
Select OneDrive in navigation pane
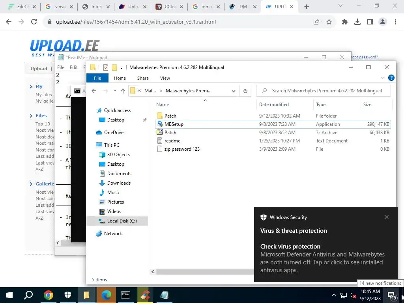[114, 133]
